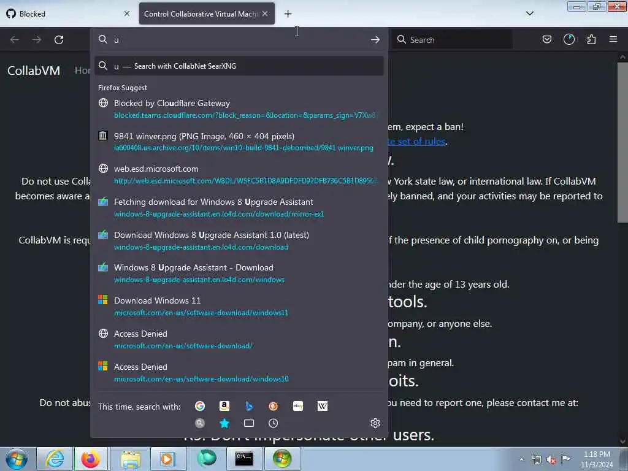628x471 pixels.
Task: Click the scrollbar down arrow
Action: pos(622,442)
